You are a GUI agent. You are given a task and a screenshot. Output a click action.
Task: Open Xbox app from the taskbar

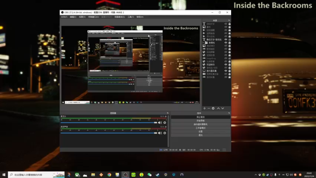[x=77, y=175]
